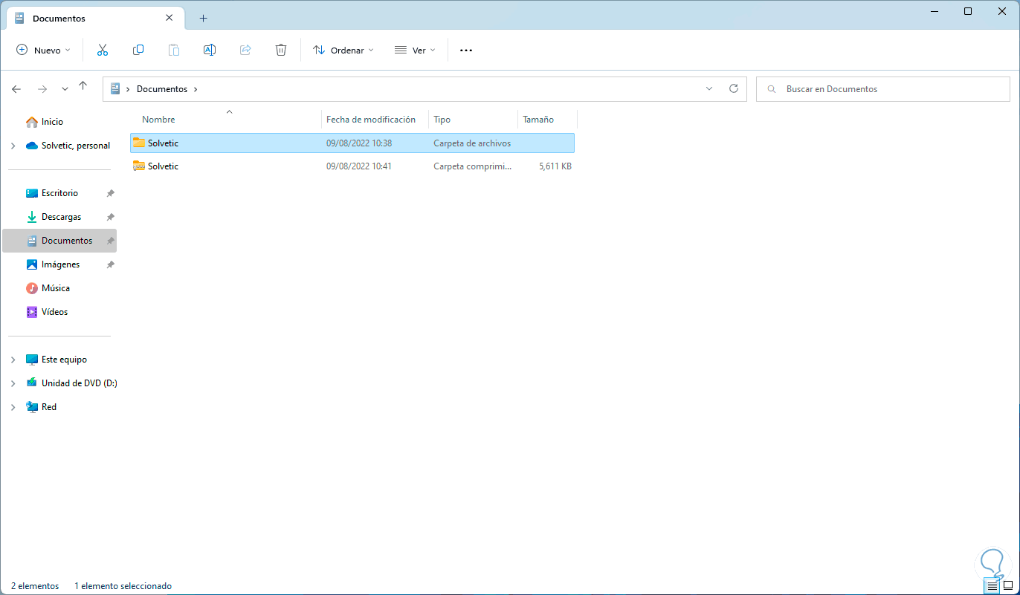Open the Ver view dropdown
Image resolution: width=1020 pixels, height=595 pixels.
pyautogui.click(x=415, y=51)
